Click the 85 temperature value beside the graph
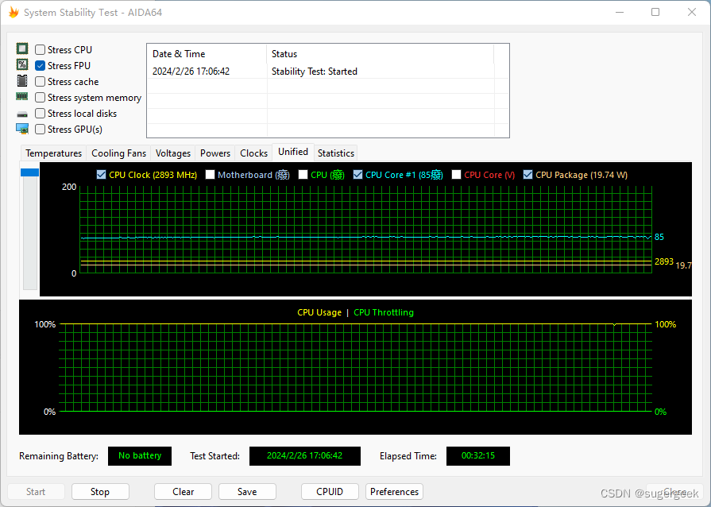 659,237
